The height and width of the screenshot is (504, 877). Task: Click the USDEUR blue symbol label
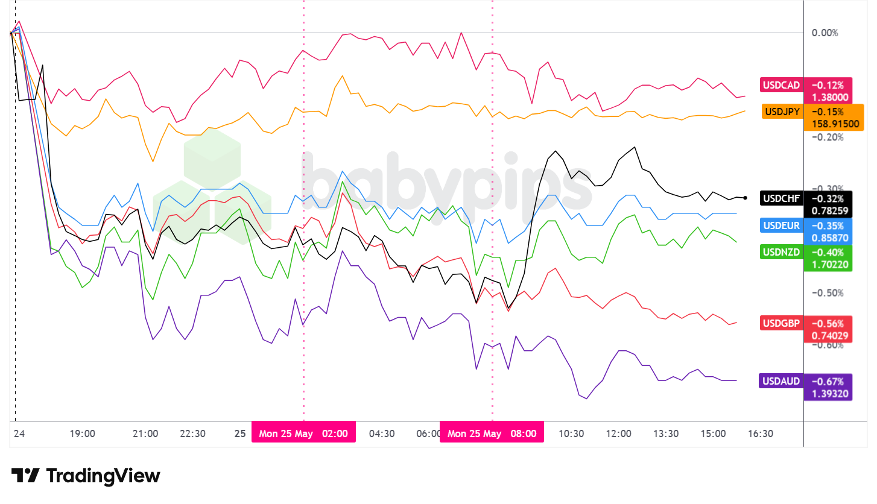coord(781,225)
